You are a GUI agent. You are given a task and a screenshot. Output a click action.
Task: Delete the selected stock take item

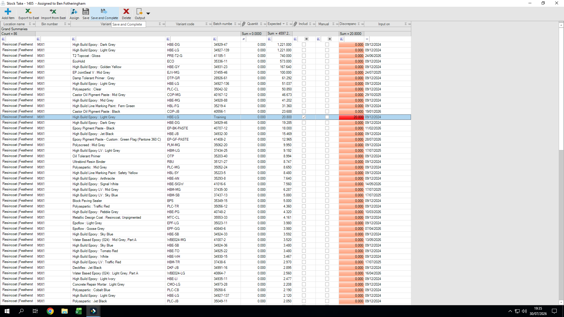[126, 14]
